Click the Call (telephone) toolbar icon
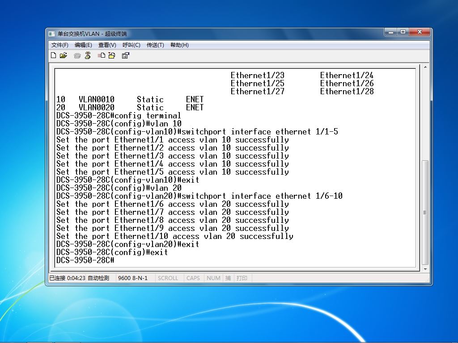The image size is (458, 343). click(x=77, y=56)
